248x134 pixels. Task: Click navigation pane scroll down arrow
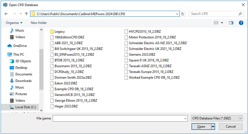tap(41, 110)
